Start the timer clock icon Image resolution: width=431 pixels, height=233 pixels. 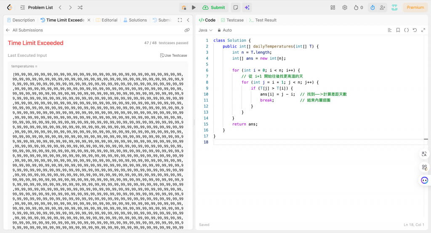click(x=372, y=8)
